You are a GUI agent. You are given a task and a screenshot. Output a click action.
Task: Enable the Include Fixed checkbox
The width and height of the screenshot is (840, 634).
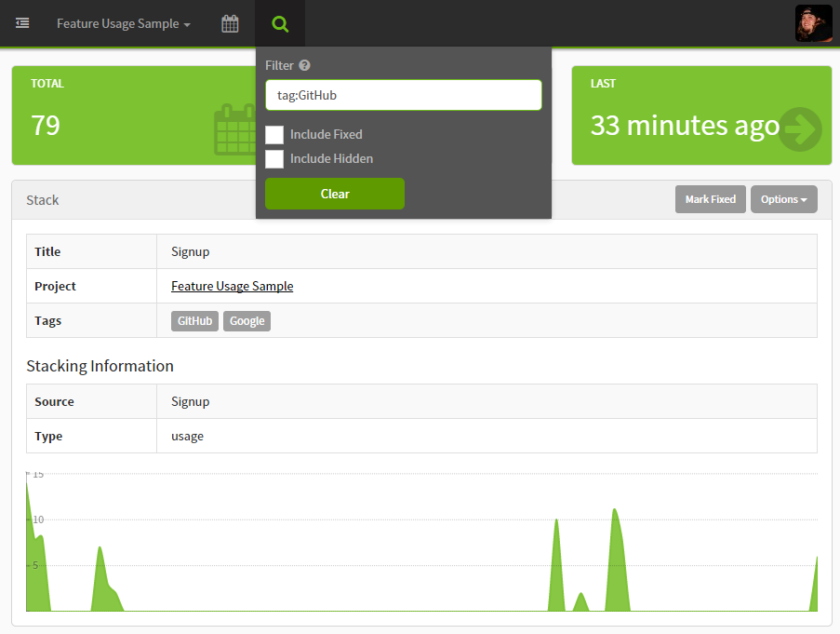(274, 135)
